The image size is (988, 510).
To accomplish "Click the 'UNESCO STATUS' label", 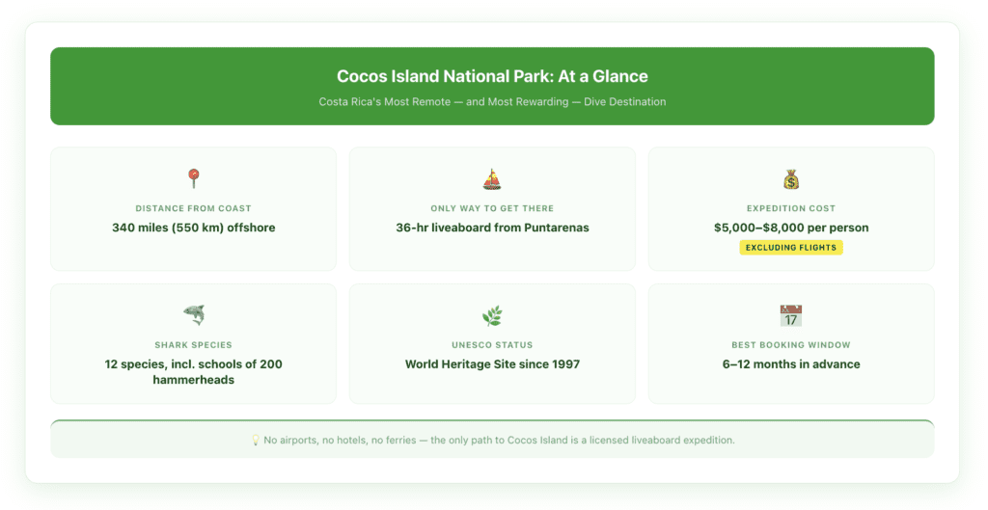I will 492,345.
